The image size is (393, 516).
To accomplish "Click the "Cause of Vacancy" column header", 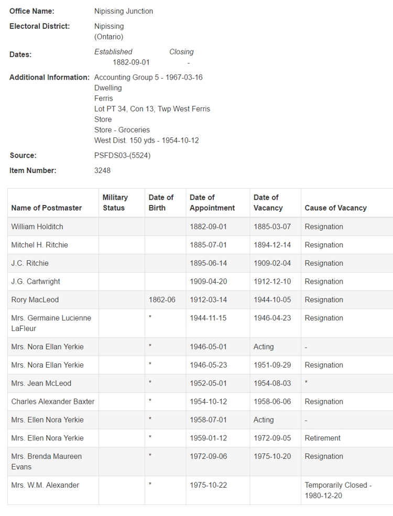I will point(335,208).
